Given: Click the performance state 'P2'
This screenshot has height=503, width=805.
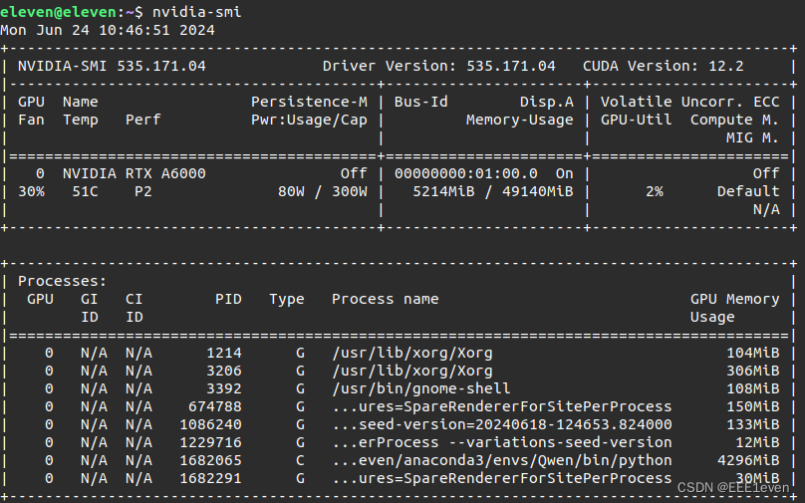Looking at the screenshot, I should pos(143,191).
